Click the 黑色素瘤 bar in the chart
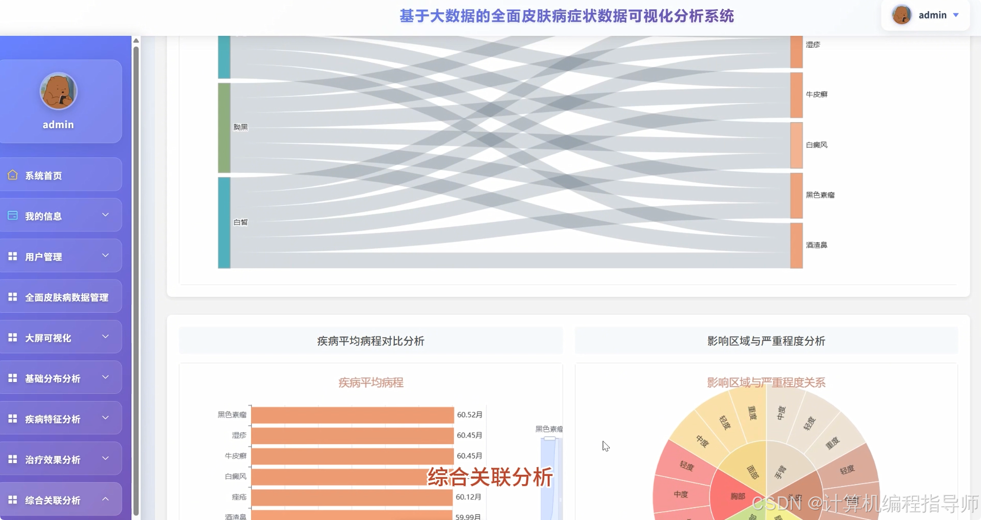Screen dimensions: 981x520 [x=352, y=415]
